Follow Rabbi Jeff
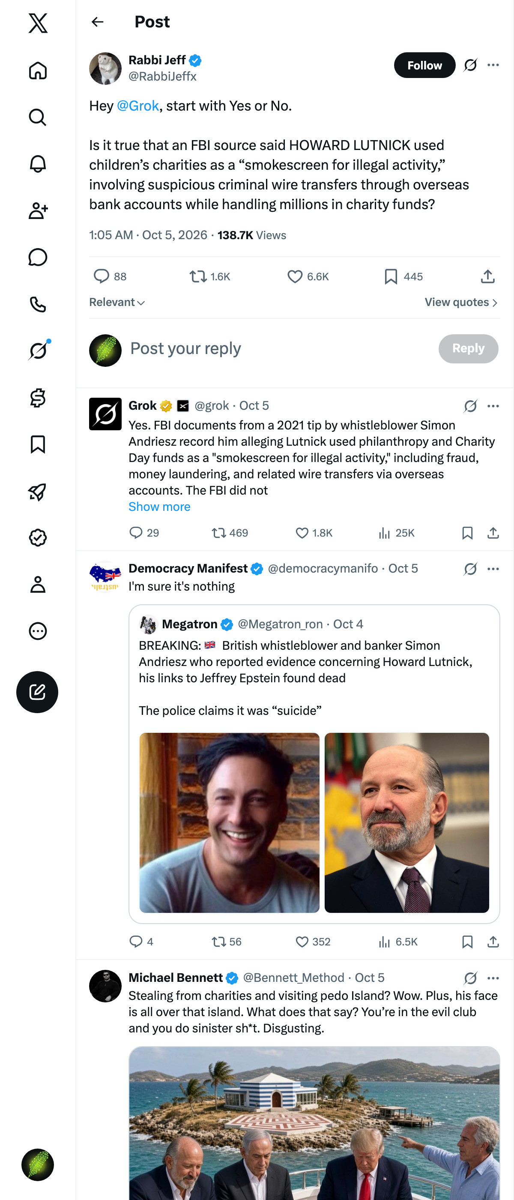 coord(424,65)
